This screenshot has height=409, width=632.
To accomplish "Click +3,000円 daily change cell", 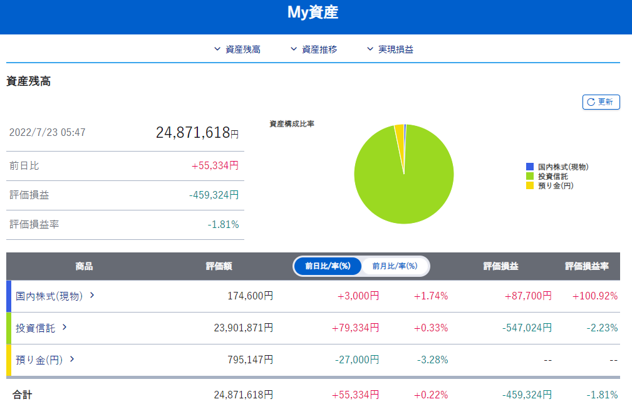I will coord(358,296).
